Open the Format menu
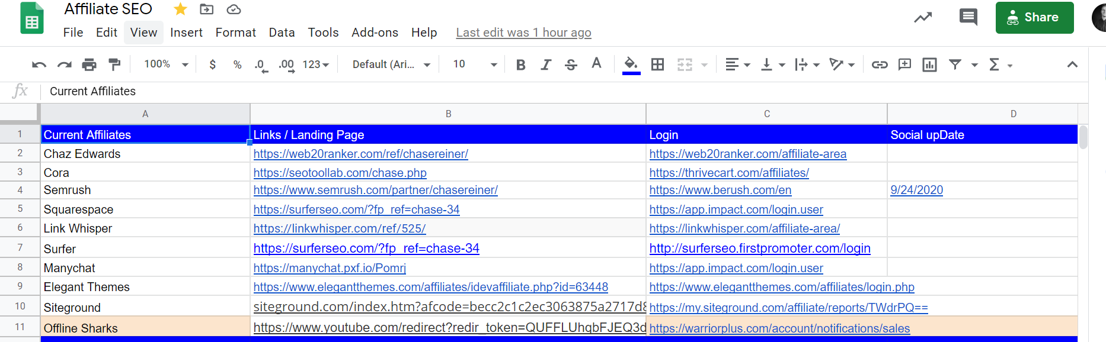 tap(236, 33)
